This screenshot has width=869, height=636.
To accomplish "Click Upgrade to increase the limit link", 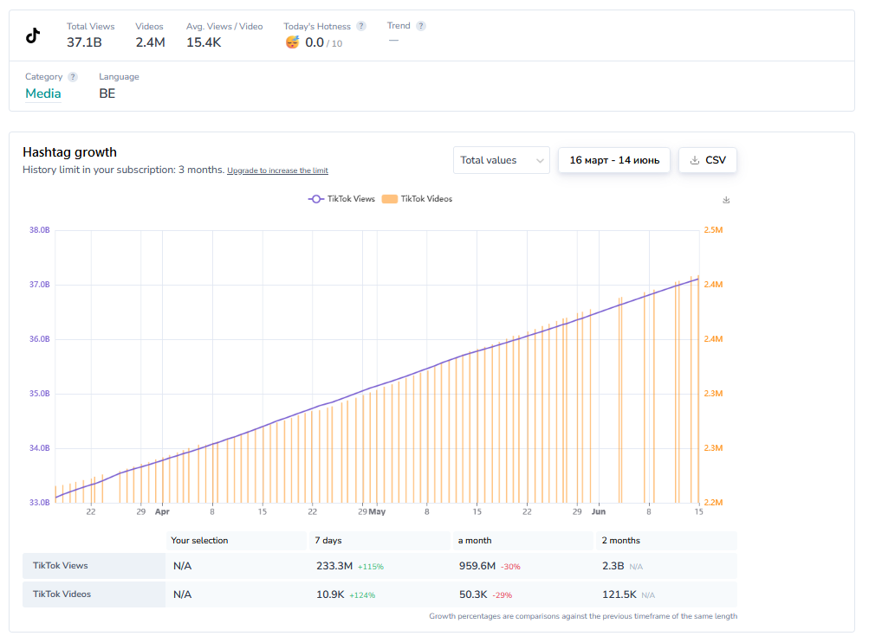I will (x=277, y=170).
